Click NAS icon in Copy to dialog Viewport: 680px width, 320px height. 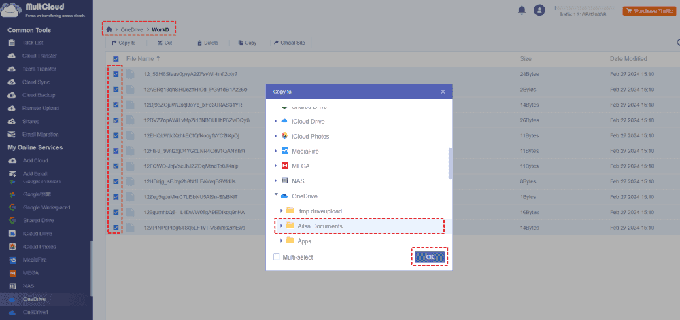point(284,181)
